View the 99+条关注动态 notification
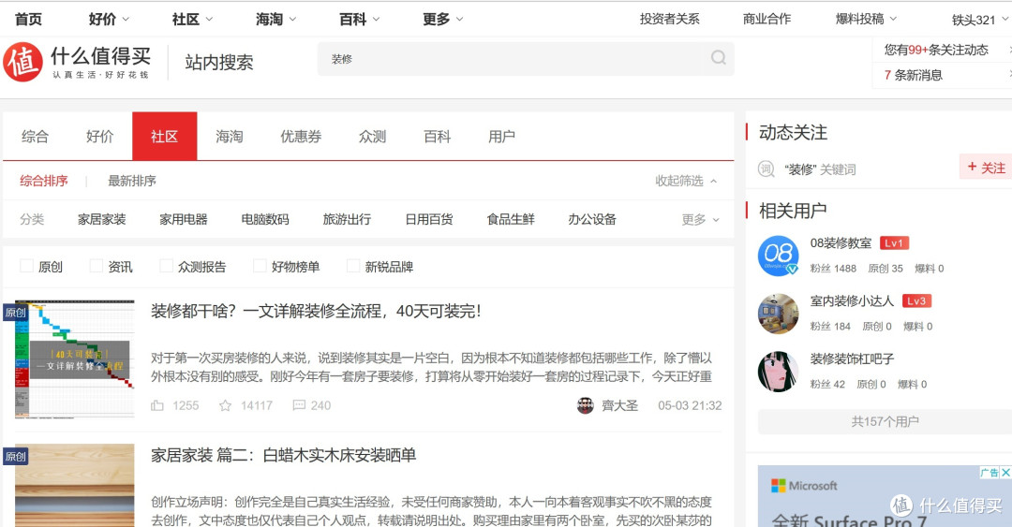The height and width of the screenshot is (527, 1012). click(x=936, y=50)
